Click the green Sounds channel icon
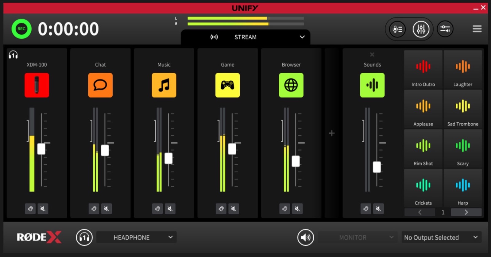This screenshot has width=491, height=257. (x=372, y=85)
